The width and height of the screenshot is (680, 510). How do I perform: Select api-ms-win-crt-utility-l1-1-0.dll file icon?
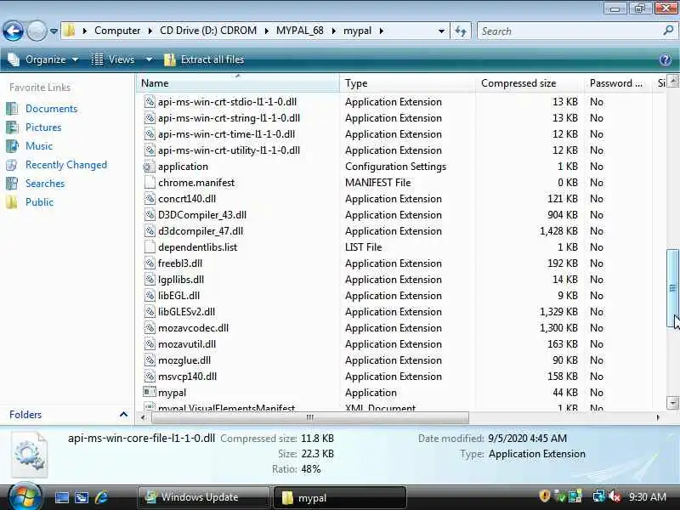coord(150,150)
